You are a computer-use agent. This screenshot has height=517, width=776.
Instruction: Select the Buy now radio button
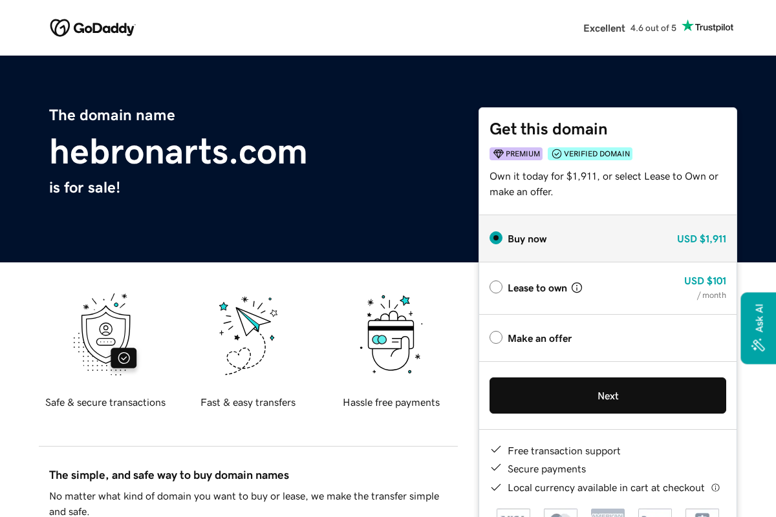[x=496, y=238]
